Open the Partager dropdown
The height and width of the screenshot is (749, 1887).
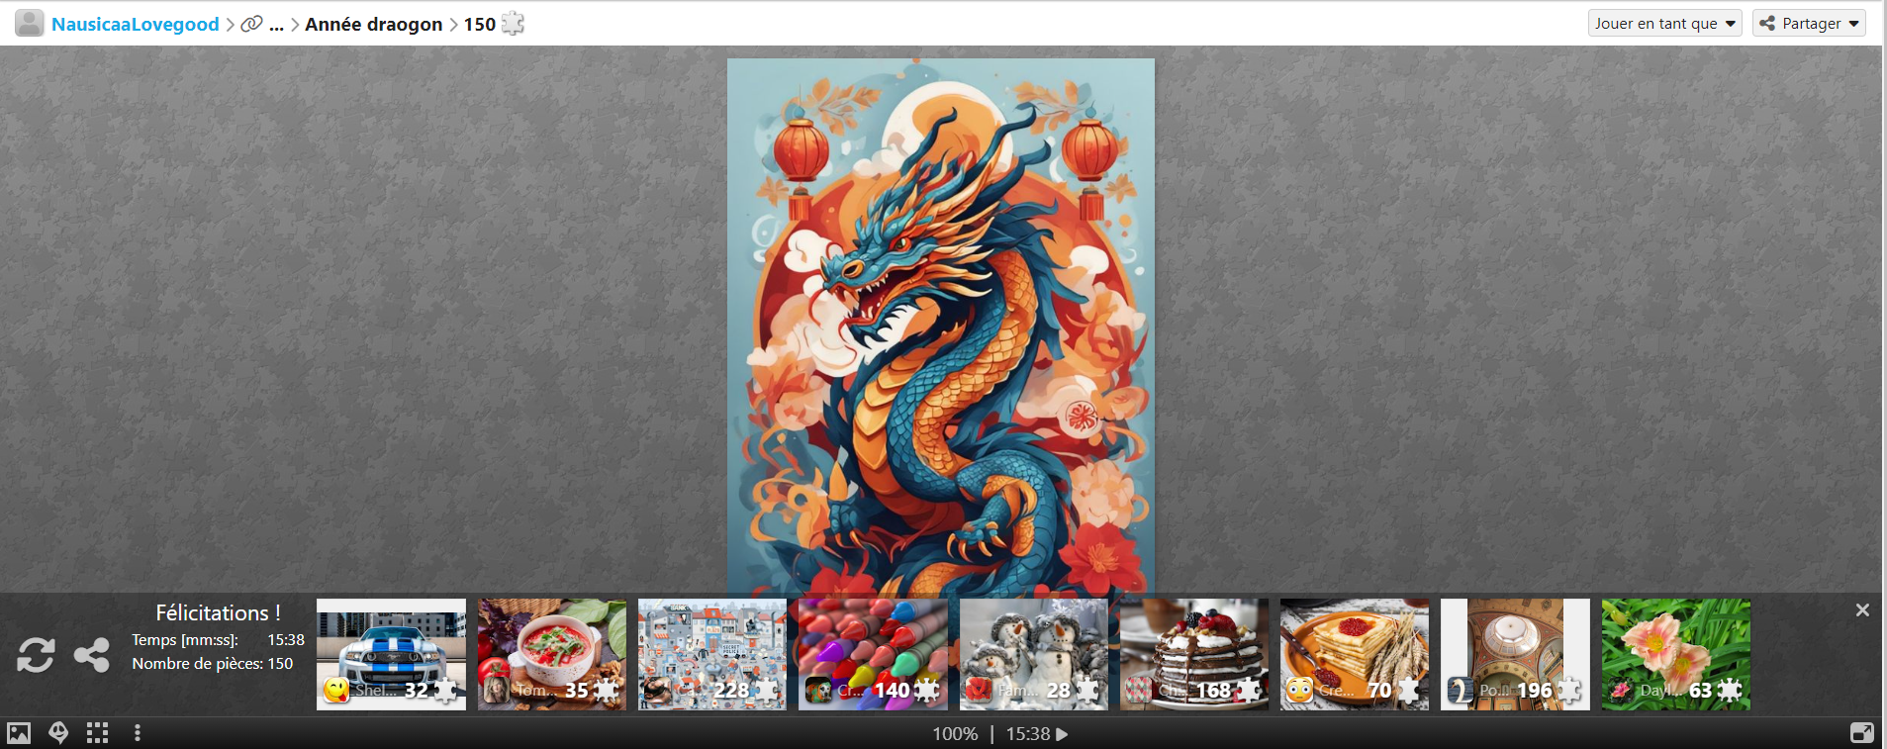click(x=1809, y=23)
